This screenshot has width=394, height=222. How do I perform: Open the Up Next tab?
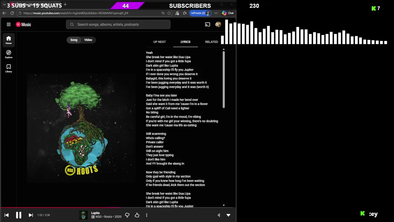pyautogui.click(x=159, y=42)
